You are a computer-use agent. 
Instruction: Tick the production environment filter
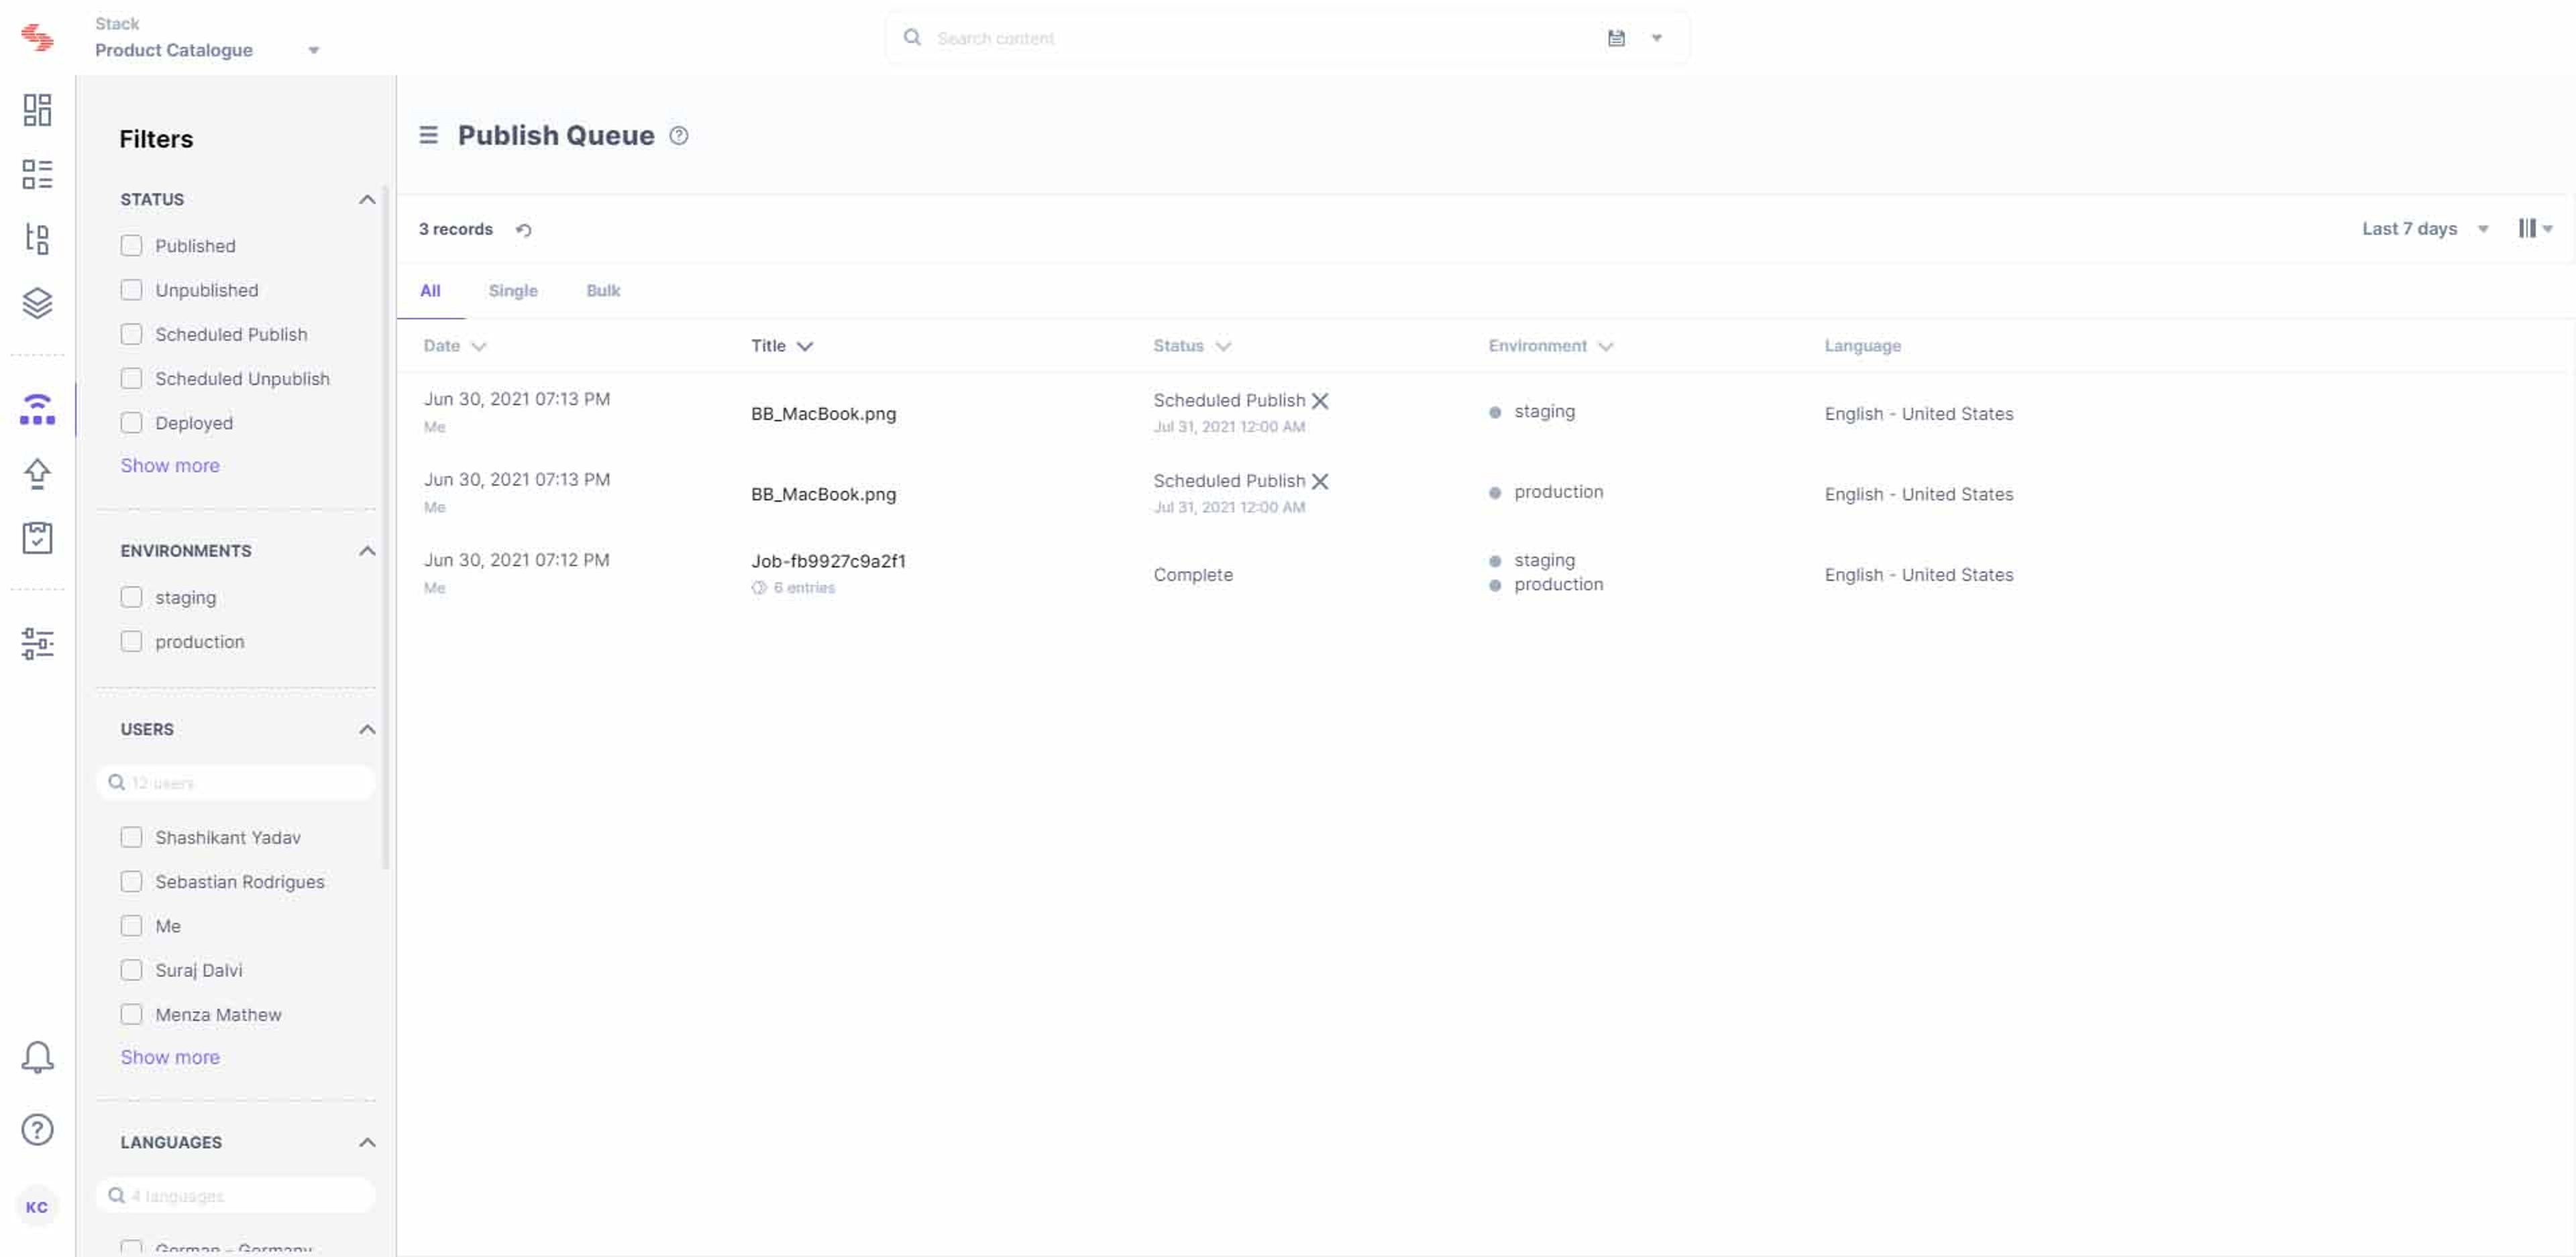[x=131, y=642]
